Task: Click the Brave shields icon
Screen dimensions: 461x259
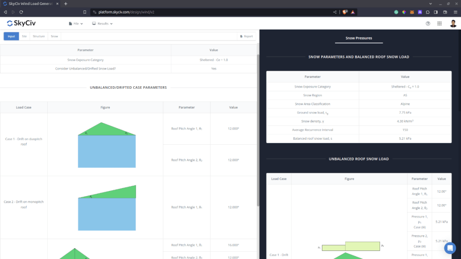Action: tap(345, 12)
